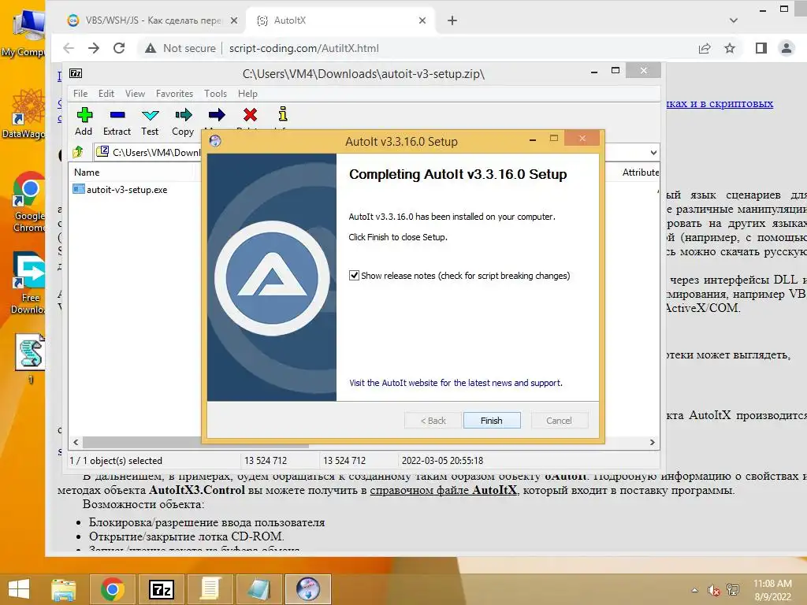
Task: Expand the 7-Zip path dropdown arrow
Action: pyautogui.click(x=653, y=152)
